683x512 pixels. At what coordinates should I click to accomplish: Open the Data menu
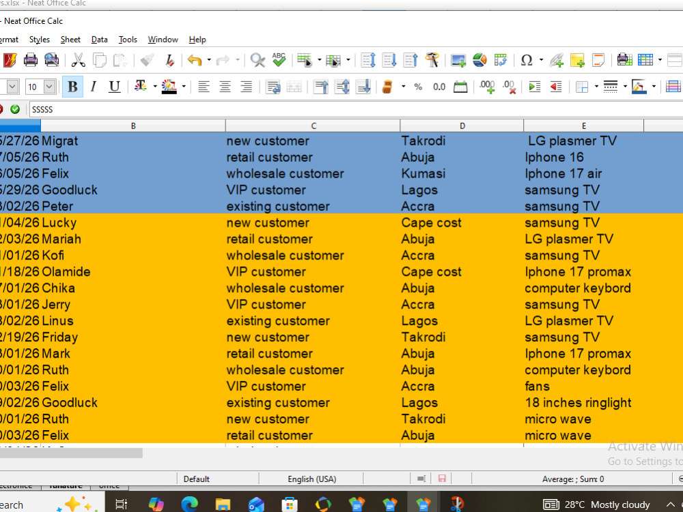99,40
